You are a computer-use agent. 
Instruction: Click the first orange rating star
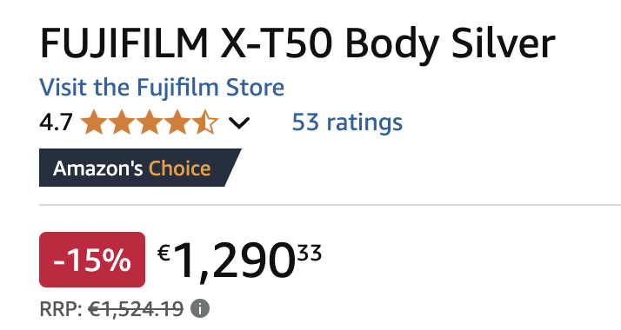[x=94, y=122]
